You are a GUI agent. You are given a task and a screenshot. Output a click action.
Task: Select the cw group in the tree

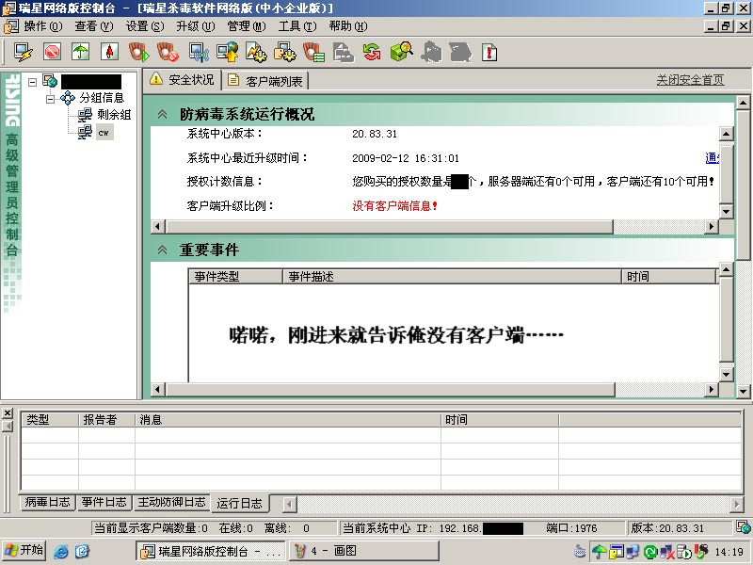point(104,132)
